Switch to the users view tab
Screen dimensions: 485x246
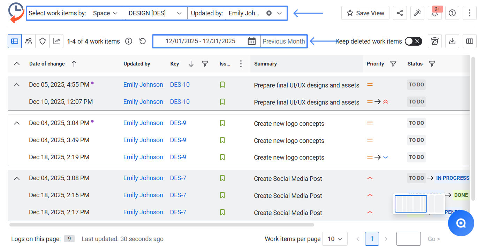click(29, 41)
